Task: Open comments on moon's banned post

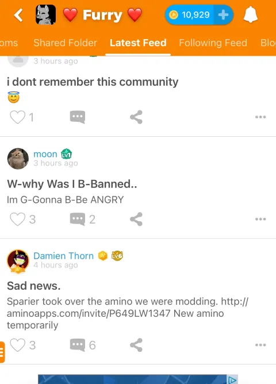Action: 78,219
